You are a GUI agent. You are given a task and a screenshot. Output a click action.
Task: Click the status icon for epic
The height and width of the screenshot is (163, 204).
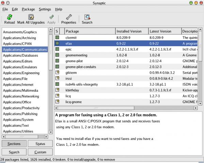[x=57, y=49]
